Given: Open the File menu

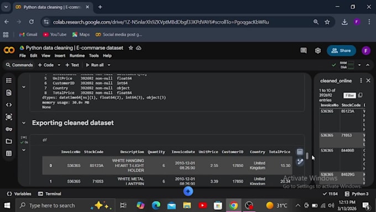Looking at the screenshot, I should (x=23, y=56).
